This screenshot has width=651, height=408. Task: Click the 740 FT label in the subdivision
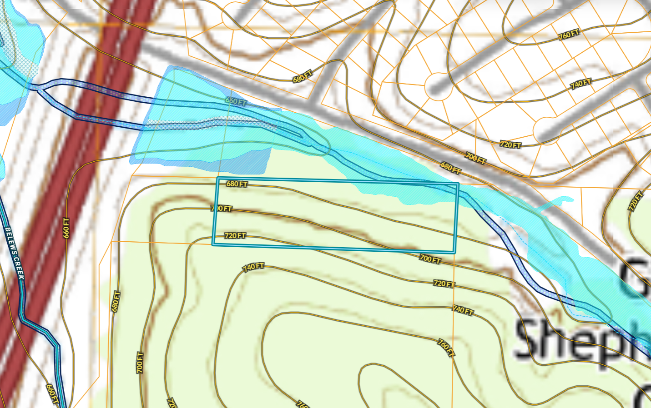581,84
